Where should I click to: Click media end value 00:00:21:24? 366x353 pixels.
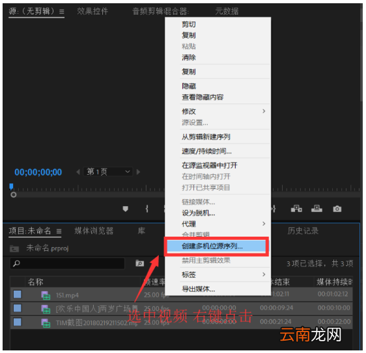point(275,322)
